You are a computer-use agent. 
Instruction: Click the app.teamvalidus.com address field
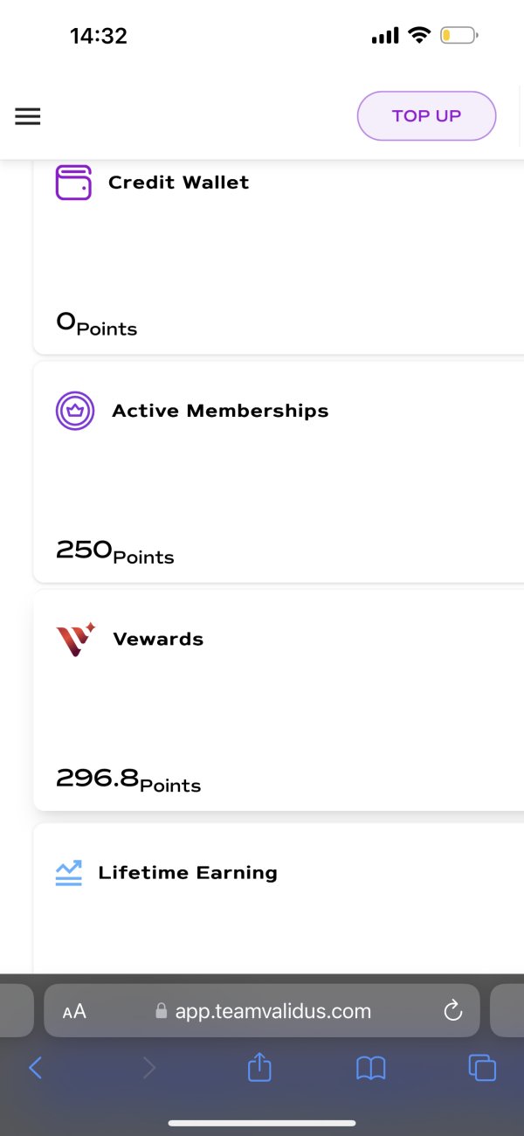coord(262,1011)
